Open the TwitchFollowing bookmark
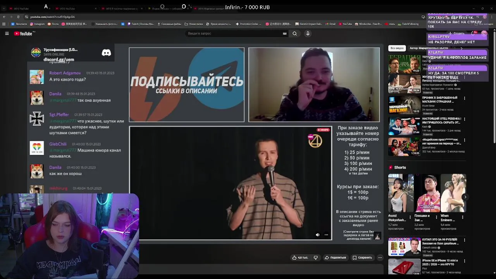This screenshot has height=279, width=496. click(x=408, y=24)
